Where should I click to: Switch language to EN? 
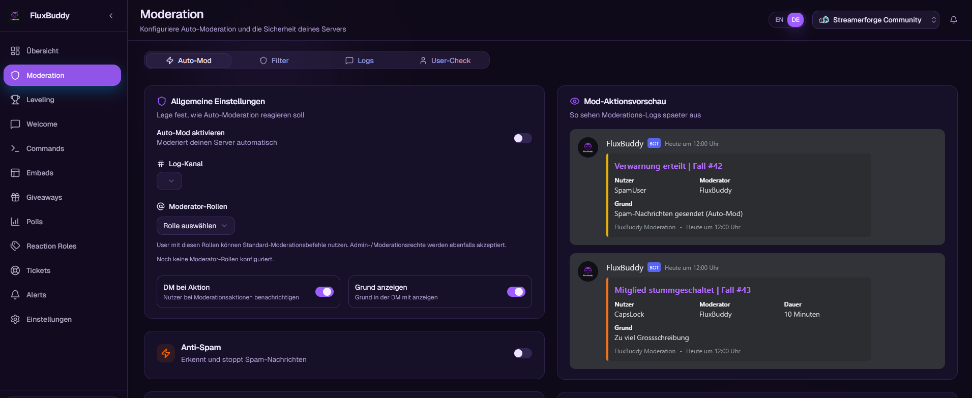(x=779, y=20)
